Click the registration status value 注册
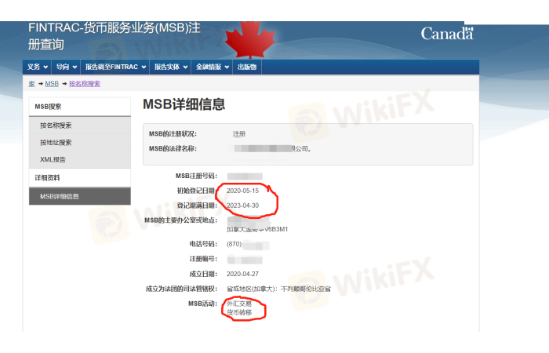The width and height of the screenshot is (549, 353). 239,134
